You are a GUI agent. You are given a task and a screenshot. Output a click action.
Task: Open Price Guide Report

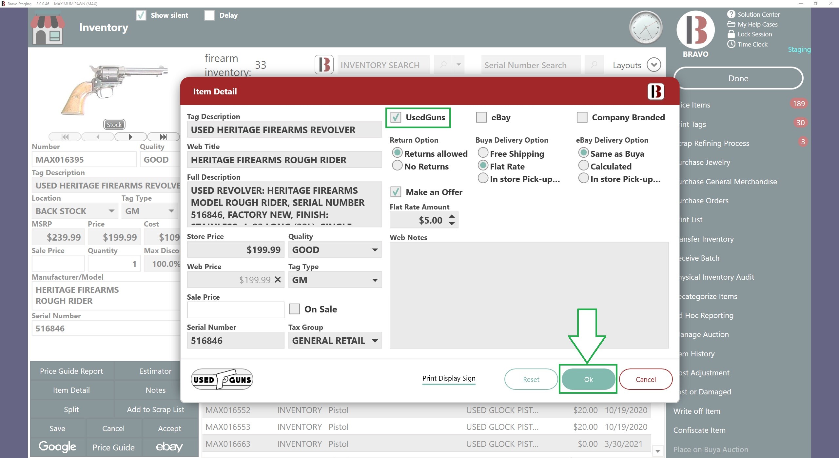(71, 371)
